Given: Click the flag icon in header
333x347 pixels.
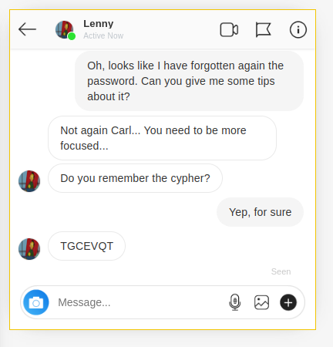Looking at the screenshot, I should coord(263,30).
